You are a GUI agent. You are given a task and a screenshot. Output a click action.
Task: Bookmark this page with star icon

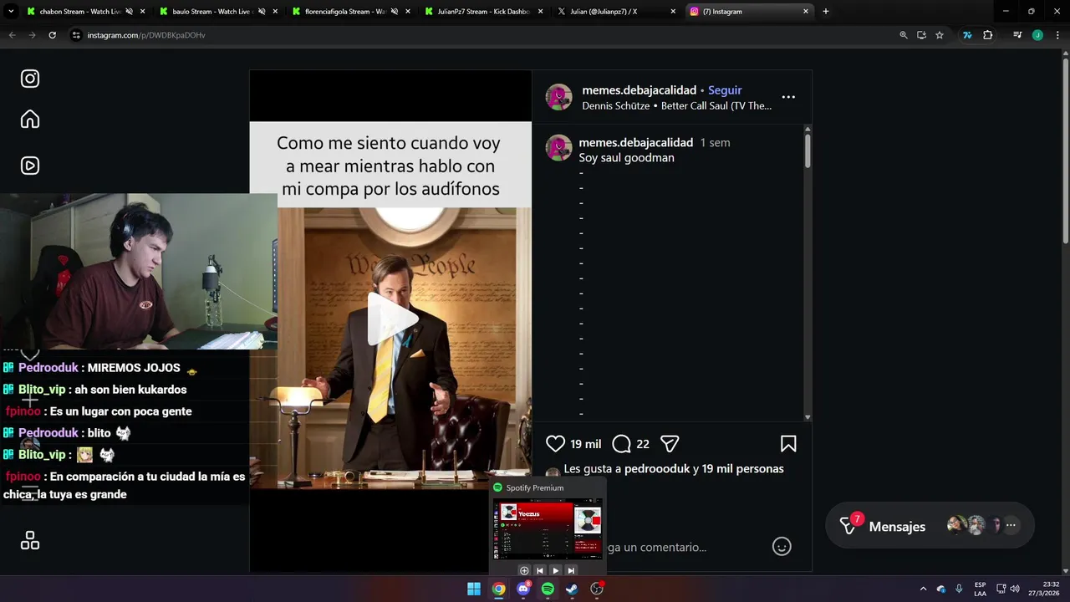pyautogui.click(x=940, y=35)
